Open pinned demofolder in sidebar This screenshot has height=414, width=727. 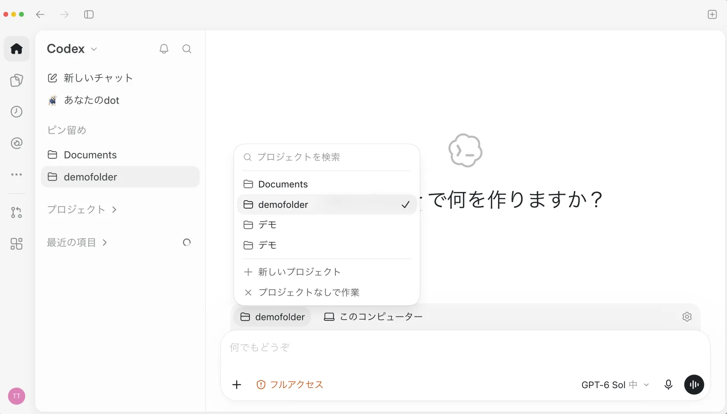point(120,177)
